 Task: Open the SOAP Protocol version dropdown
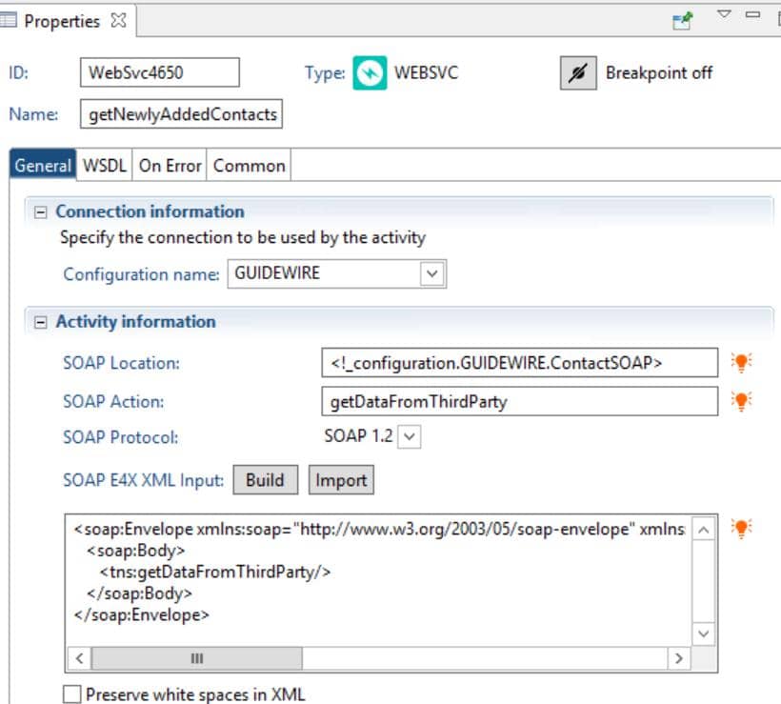click(409, 437)
